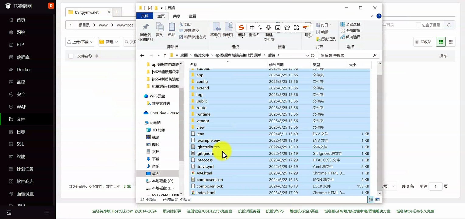
Task: Add new tab with plus button
Action: (x=117, y=12)
